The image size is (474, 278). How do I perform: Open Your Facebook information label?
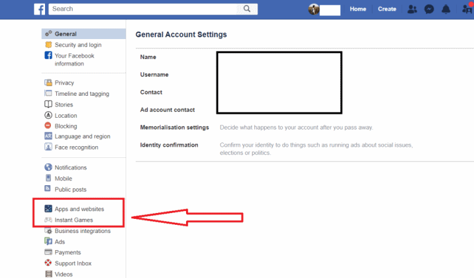(75, 60)
